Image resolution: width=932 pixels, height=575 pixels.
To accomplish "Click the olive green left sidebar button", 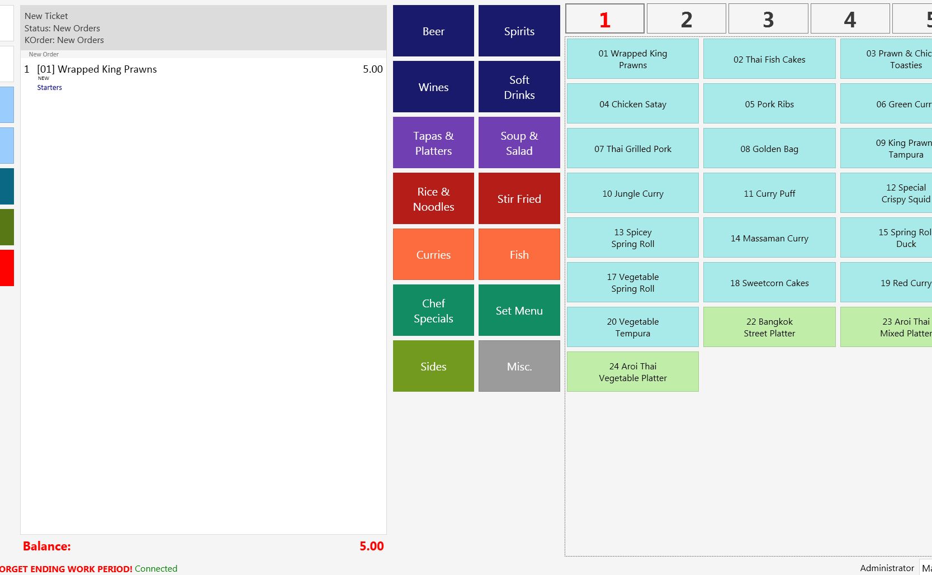I will coord(7,227).
